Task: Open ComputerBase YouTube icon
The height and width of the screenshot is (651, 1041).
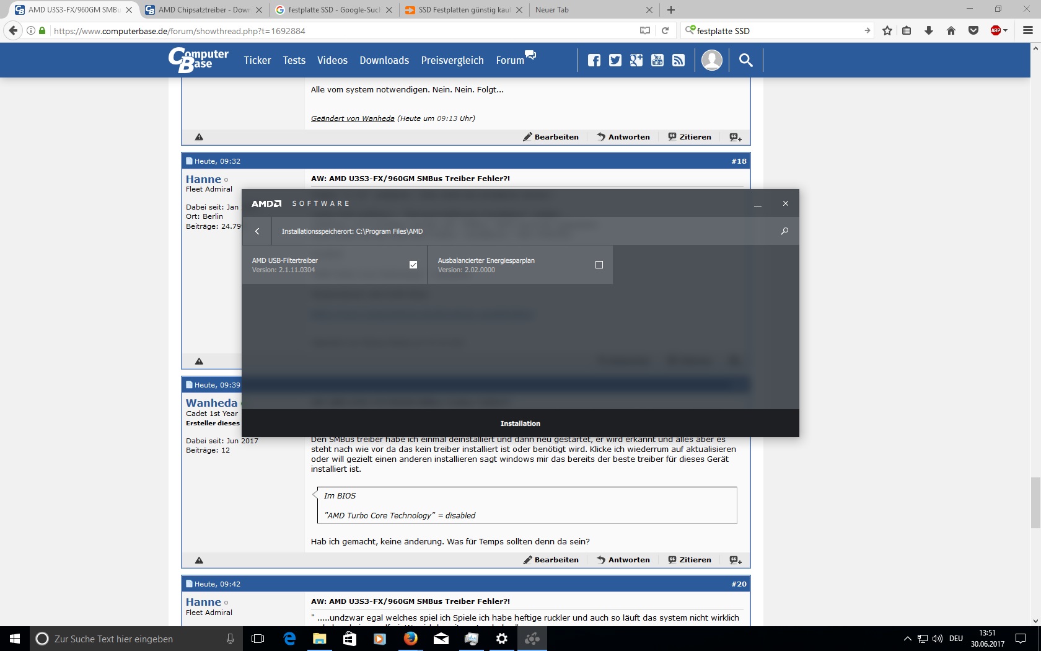Action: (657, 60)
